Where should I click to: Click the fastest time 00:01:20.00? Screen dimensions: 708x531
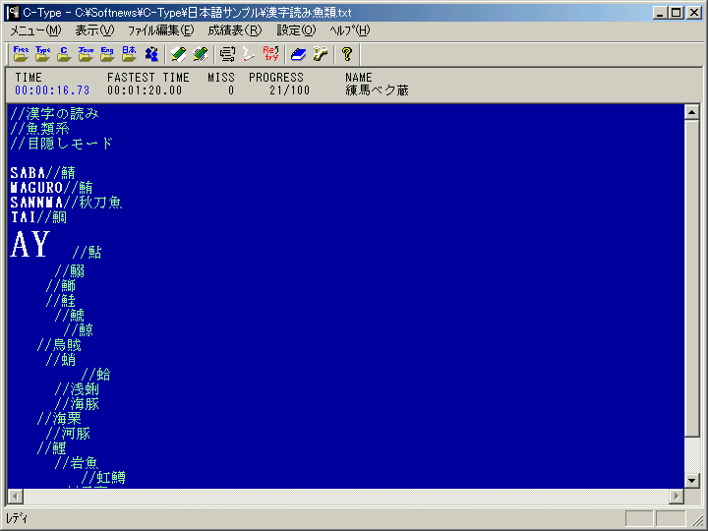point(145,90)
